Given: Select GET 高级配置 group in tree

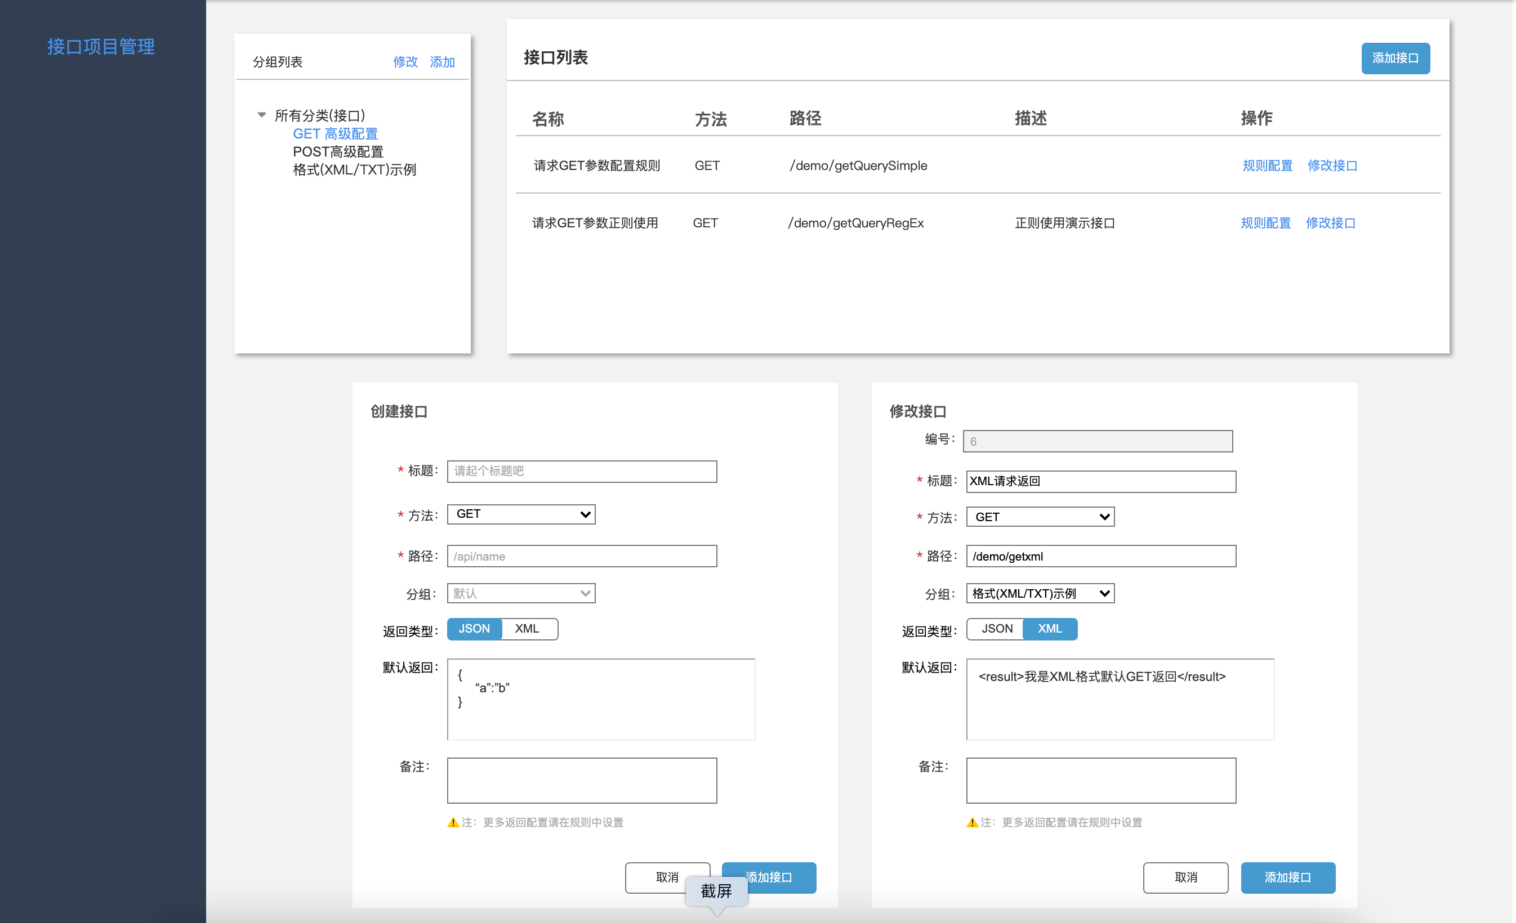Looking at the screenshot, I should click(335, 133).
